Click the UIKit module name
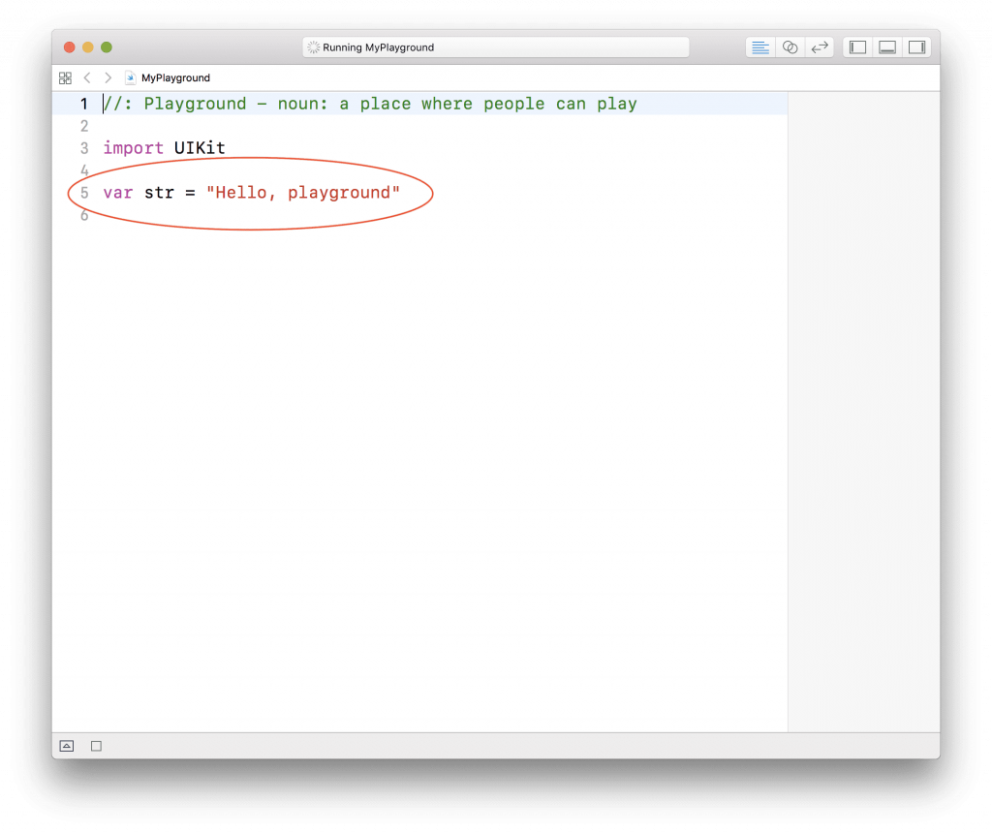 tap(200, 148)
